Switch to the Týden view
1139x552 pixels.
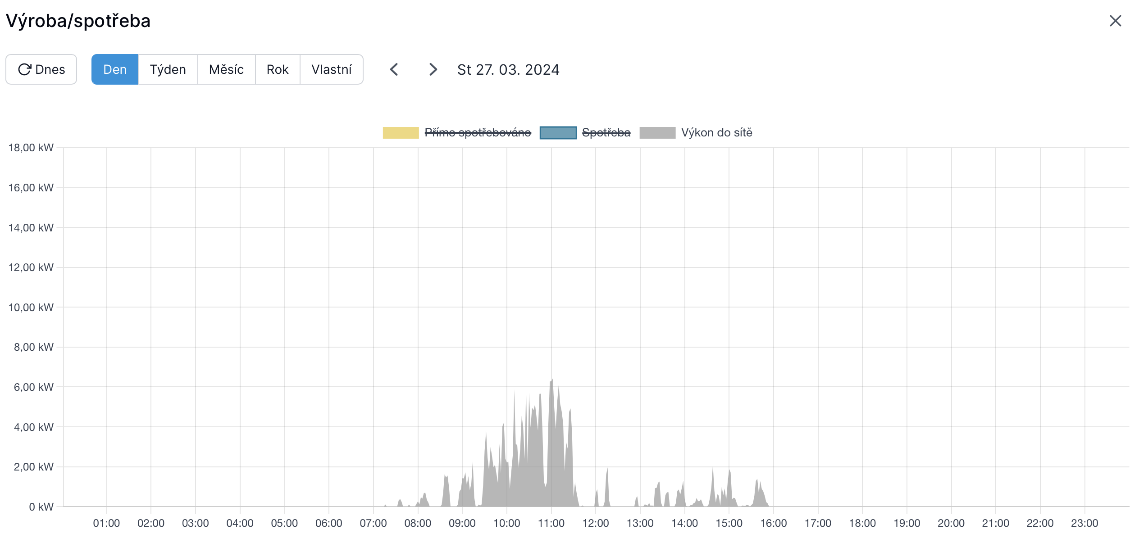168,69
